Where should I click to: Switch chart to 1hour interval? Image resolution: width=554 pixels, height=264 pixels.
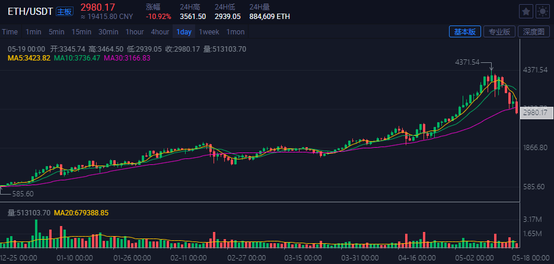tap(135, 32)
